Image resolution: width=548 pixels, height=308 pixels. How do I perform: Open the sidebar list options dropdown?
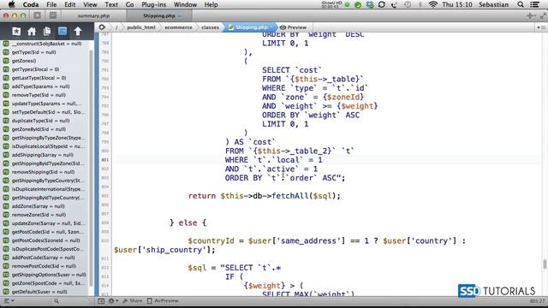(9, 301)
